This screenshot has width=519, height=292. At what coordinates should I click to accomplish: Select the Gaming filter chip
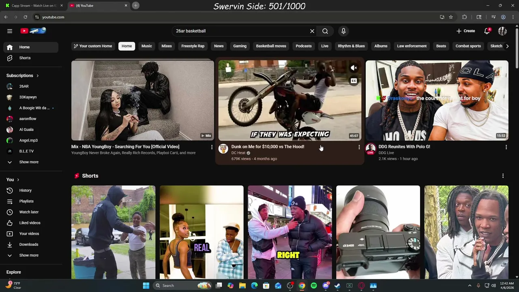coord(240,46)
